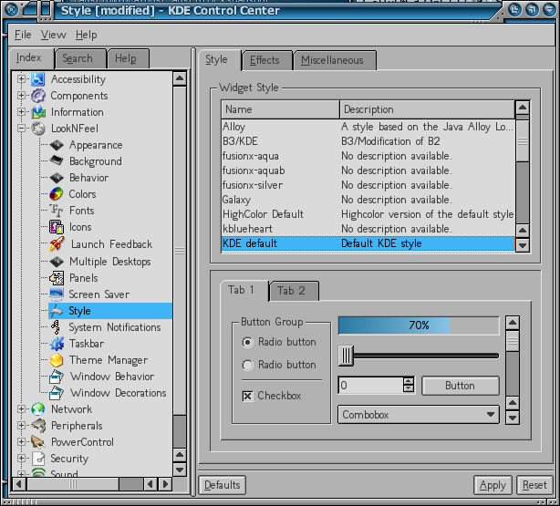Click the preview slider handle
The width and height of the screenshot is (560, 506).
[346, 356]
